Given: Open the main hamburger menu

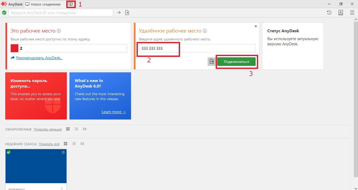Looking at the screenshot, I should (x=352, y=13).
